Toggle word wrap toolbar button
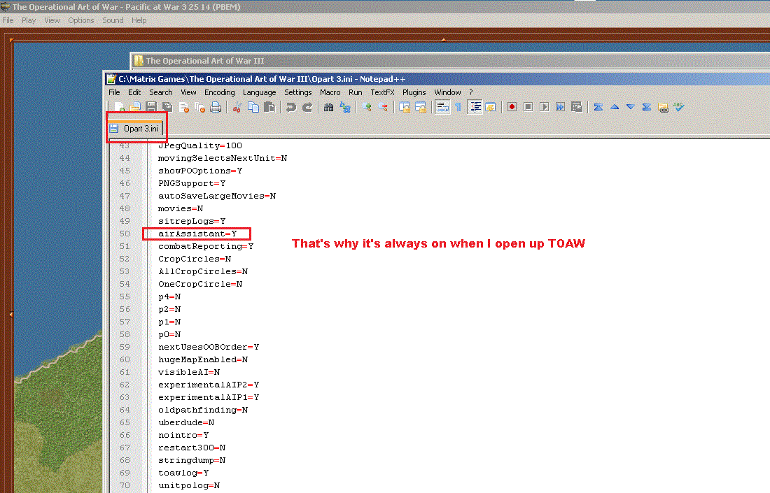 tap(442, 107)
